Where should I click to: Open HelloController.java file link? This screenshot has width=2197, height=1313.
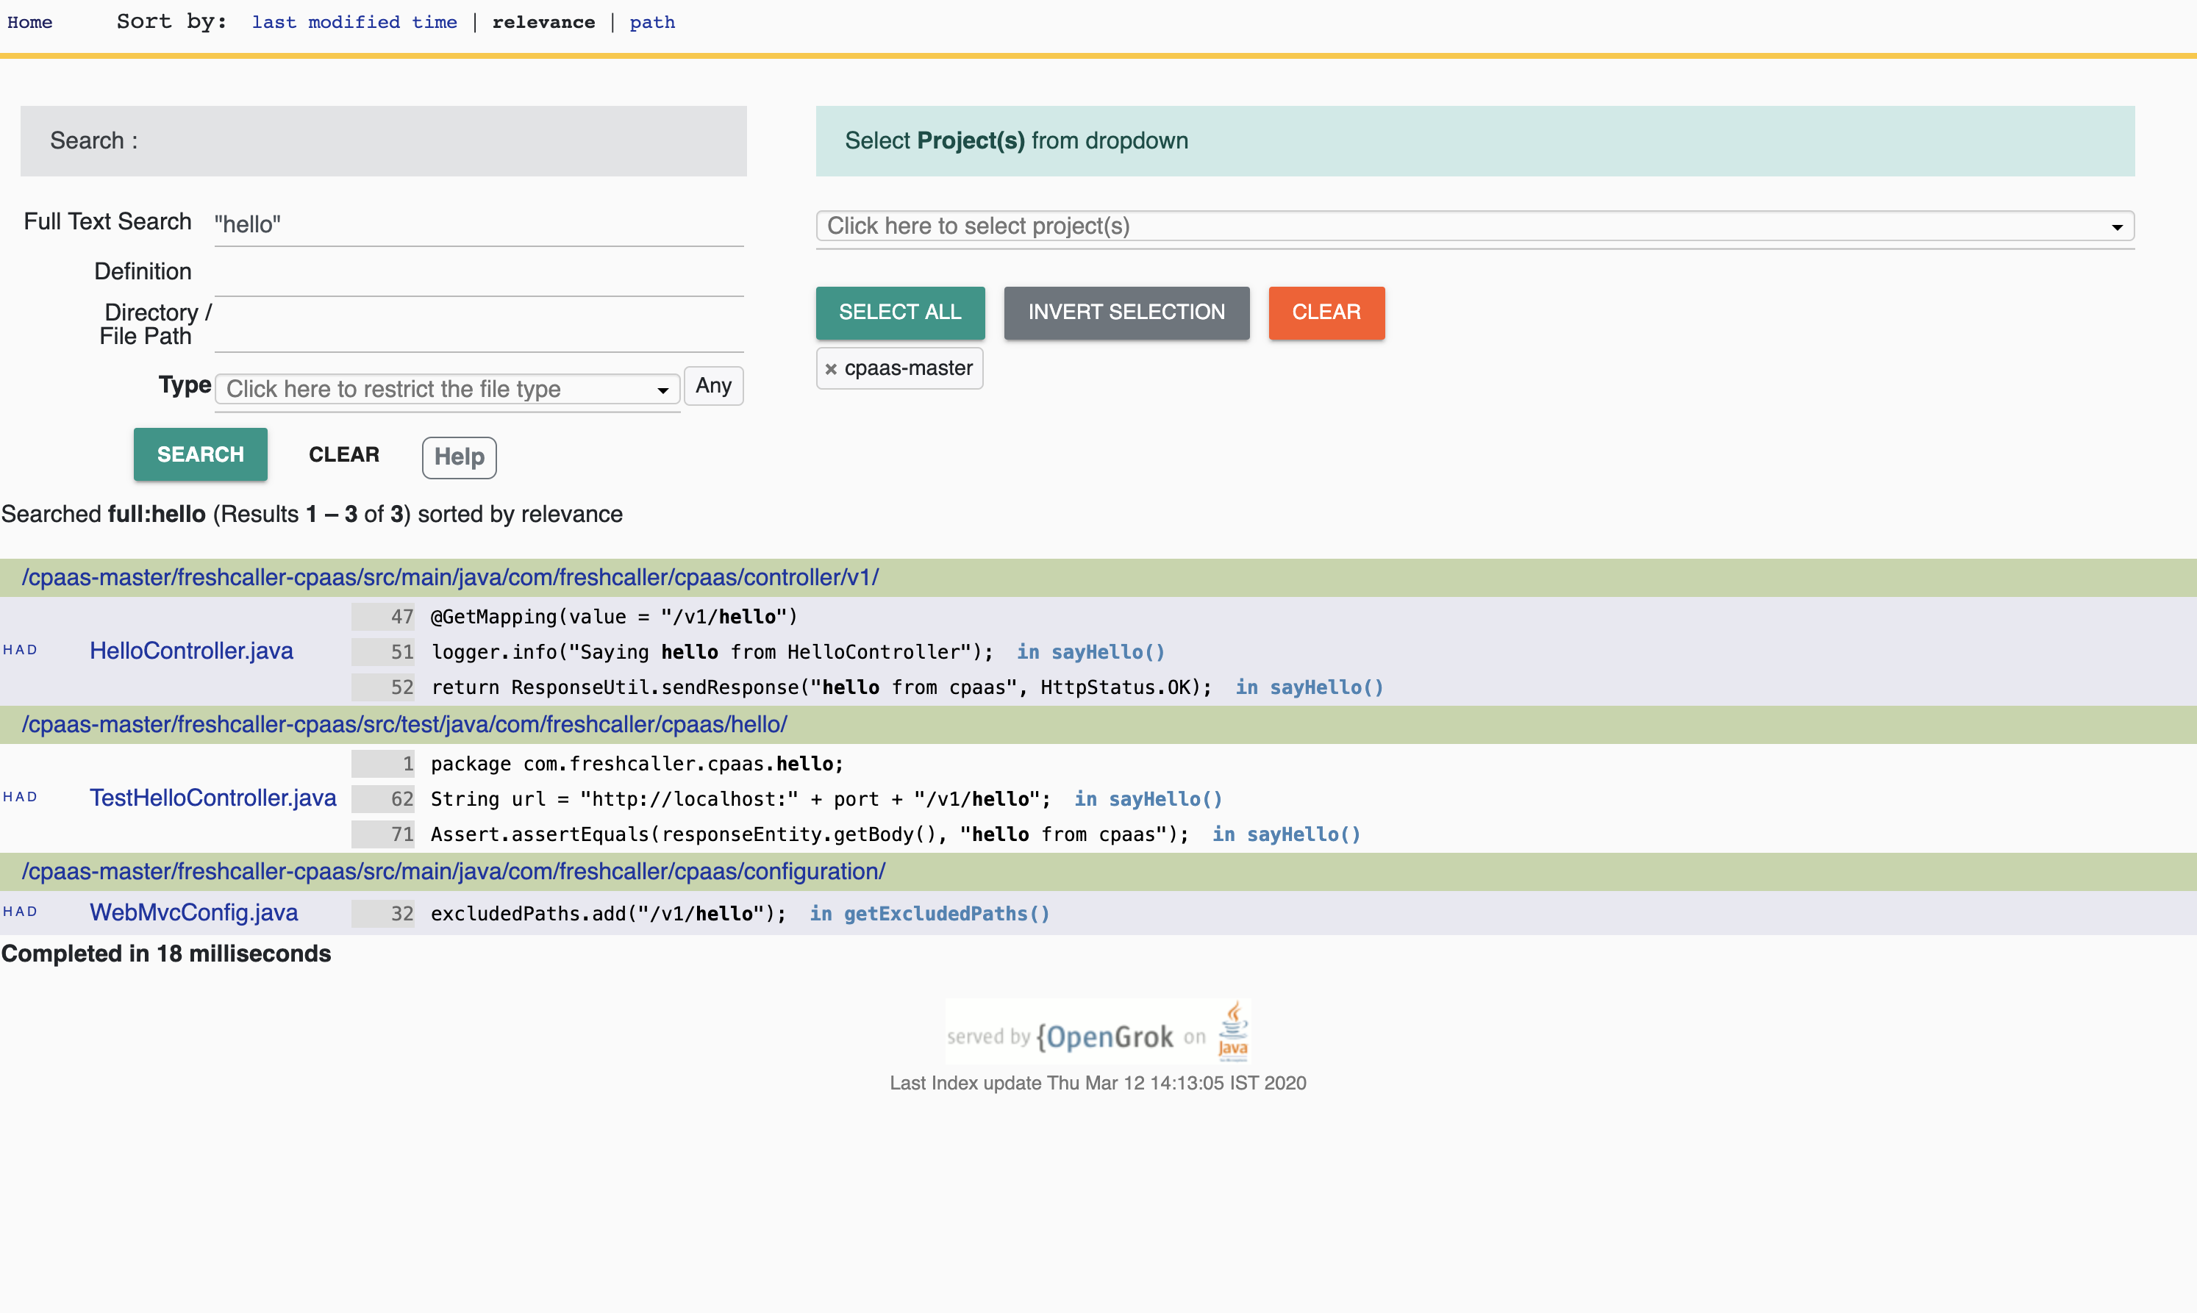191,651
